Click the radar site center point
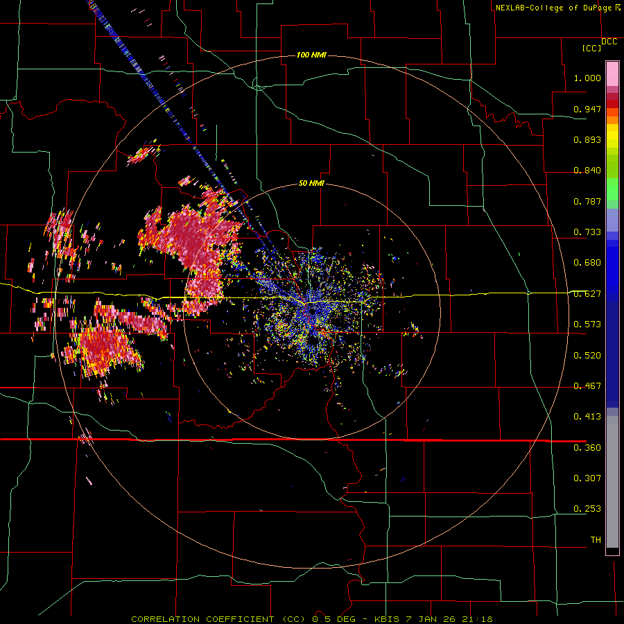Viewport: 624px width, 624px height. [x=313, y=311]
